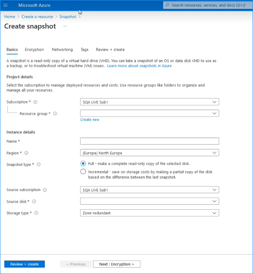This screenshot has width=253, height=274.
Task: Click the Review + create button
Action: tap(24, 264)
